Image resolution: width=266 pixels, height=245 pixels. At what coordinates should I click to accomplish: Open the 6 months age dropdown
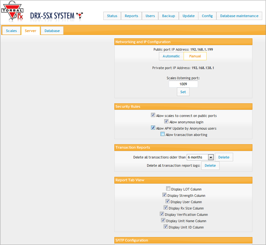point(200,157)
